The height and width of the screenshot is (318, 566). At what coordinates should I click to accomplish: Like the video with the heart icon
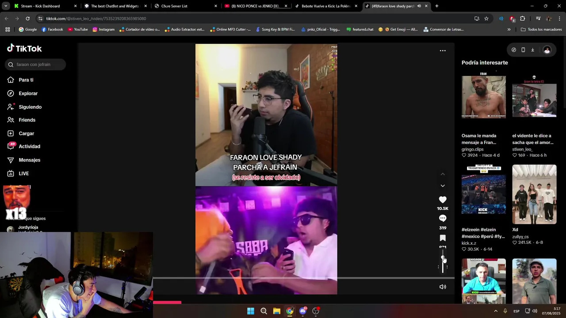[443, 200]
